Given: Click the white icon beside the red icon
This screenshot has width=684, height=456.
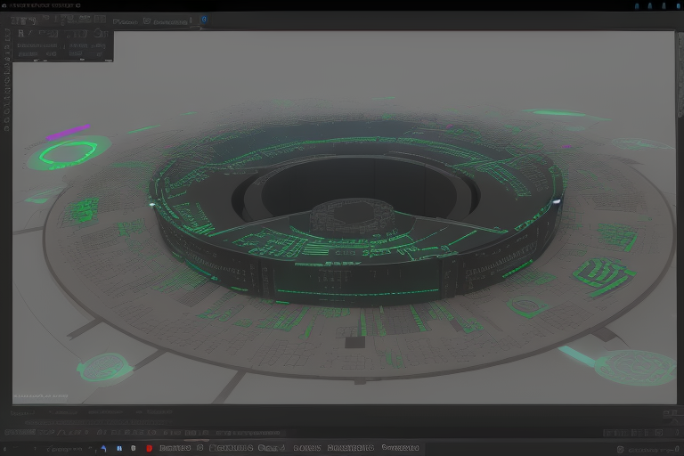Looking at the screenshot, I should pos(134,448).
